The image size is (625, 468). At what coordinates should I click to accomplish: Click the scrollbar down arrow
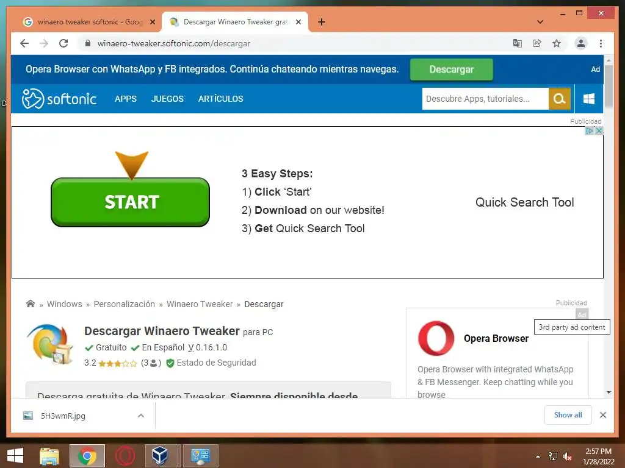tap(609, 392)
